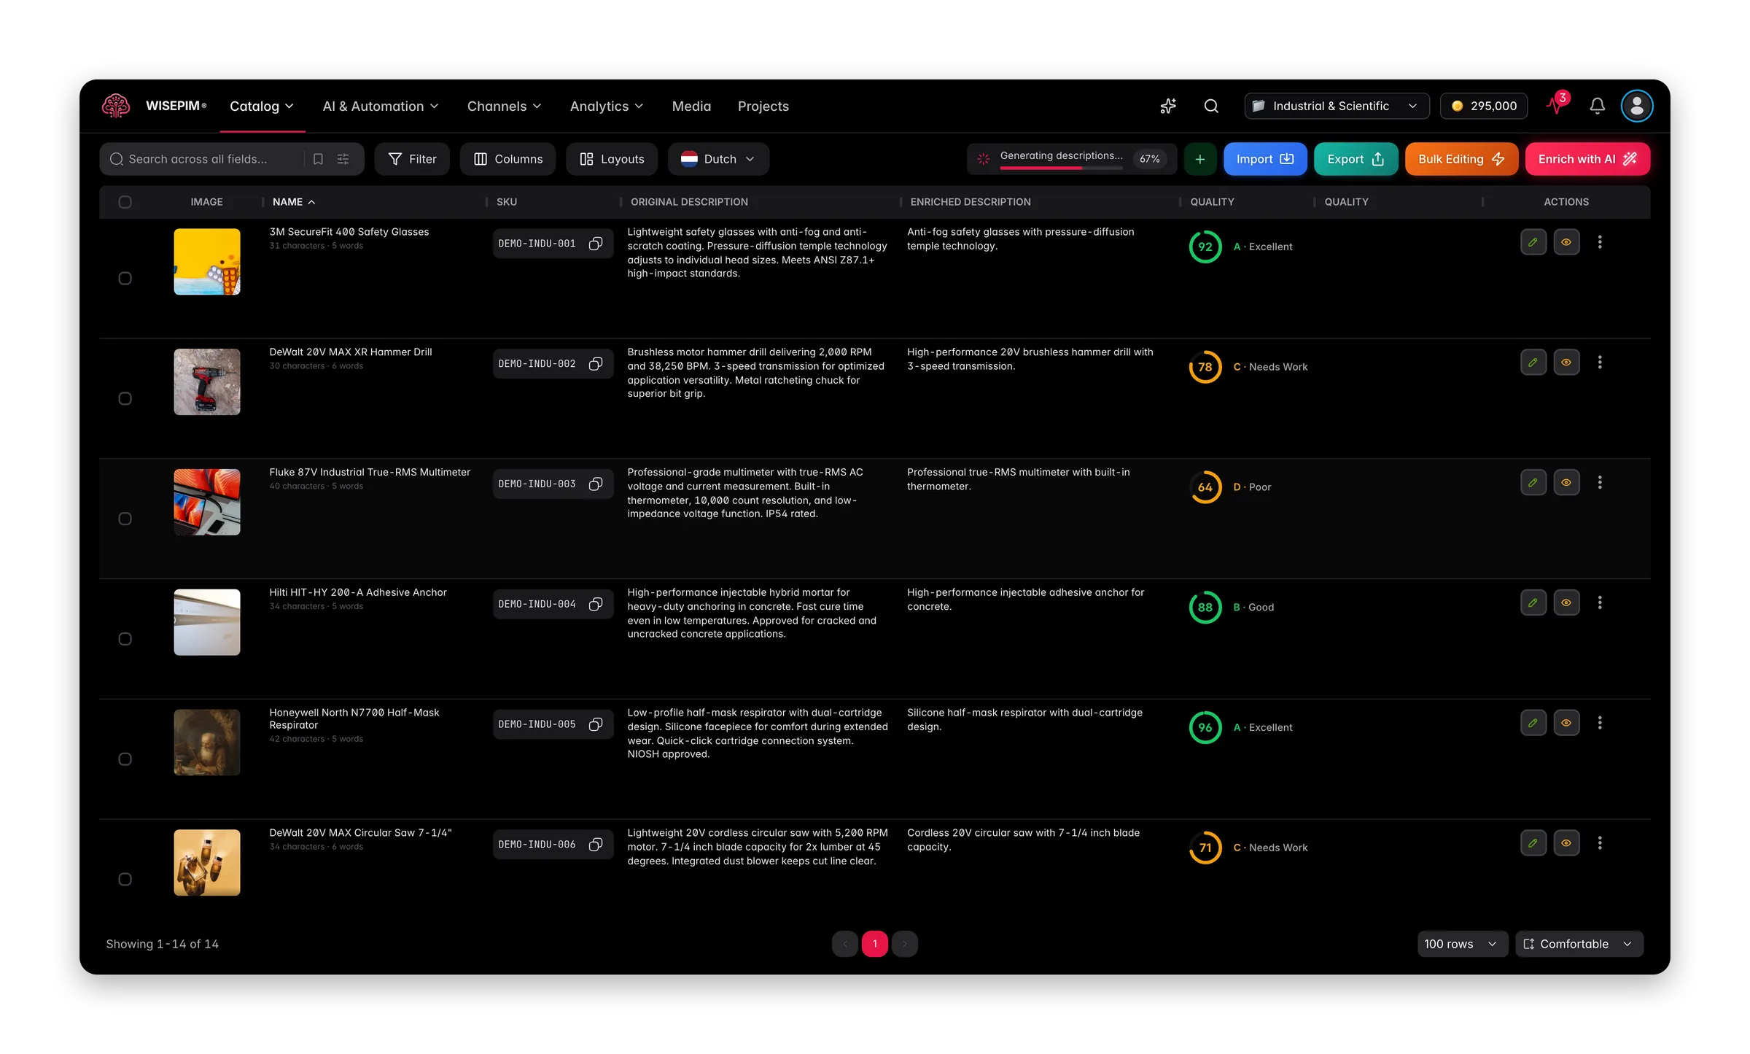Toggle the select-all checkbox in header
1750x1054 pixels.
click(125, 202)
